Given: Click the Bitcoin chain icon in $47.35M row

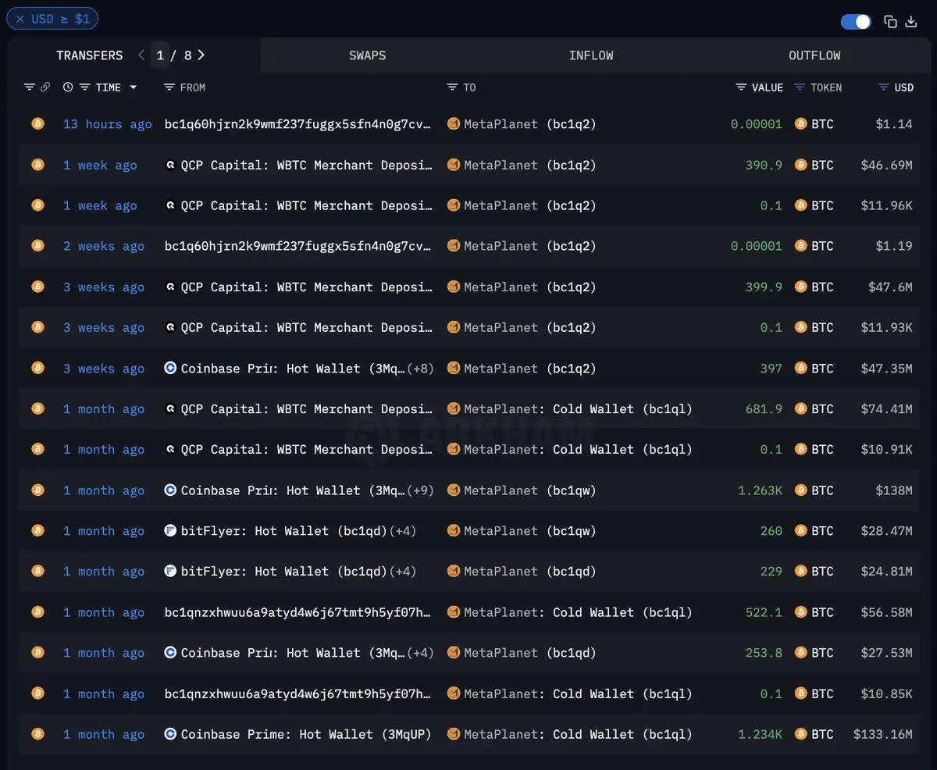Looking at the screenshot, I should [37, 368].
